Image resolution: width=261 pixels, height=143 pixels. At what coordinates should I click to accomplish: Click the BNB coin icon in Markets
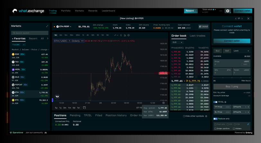[13, 54]
